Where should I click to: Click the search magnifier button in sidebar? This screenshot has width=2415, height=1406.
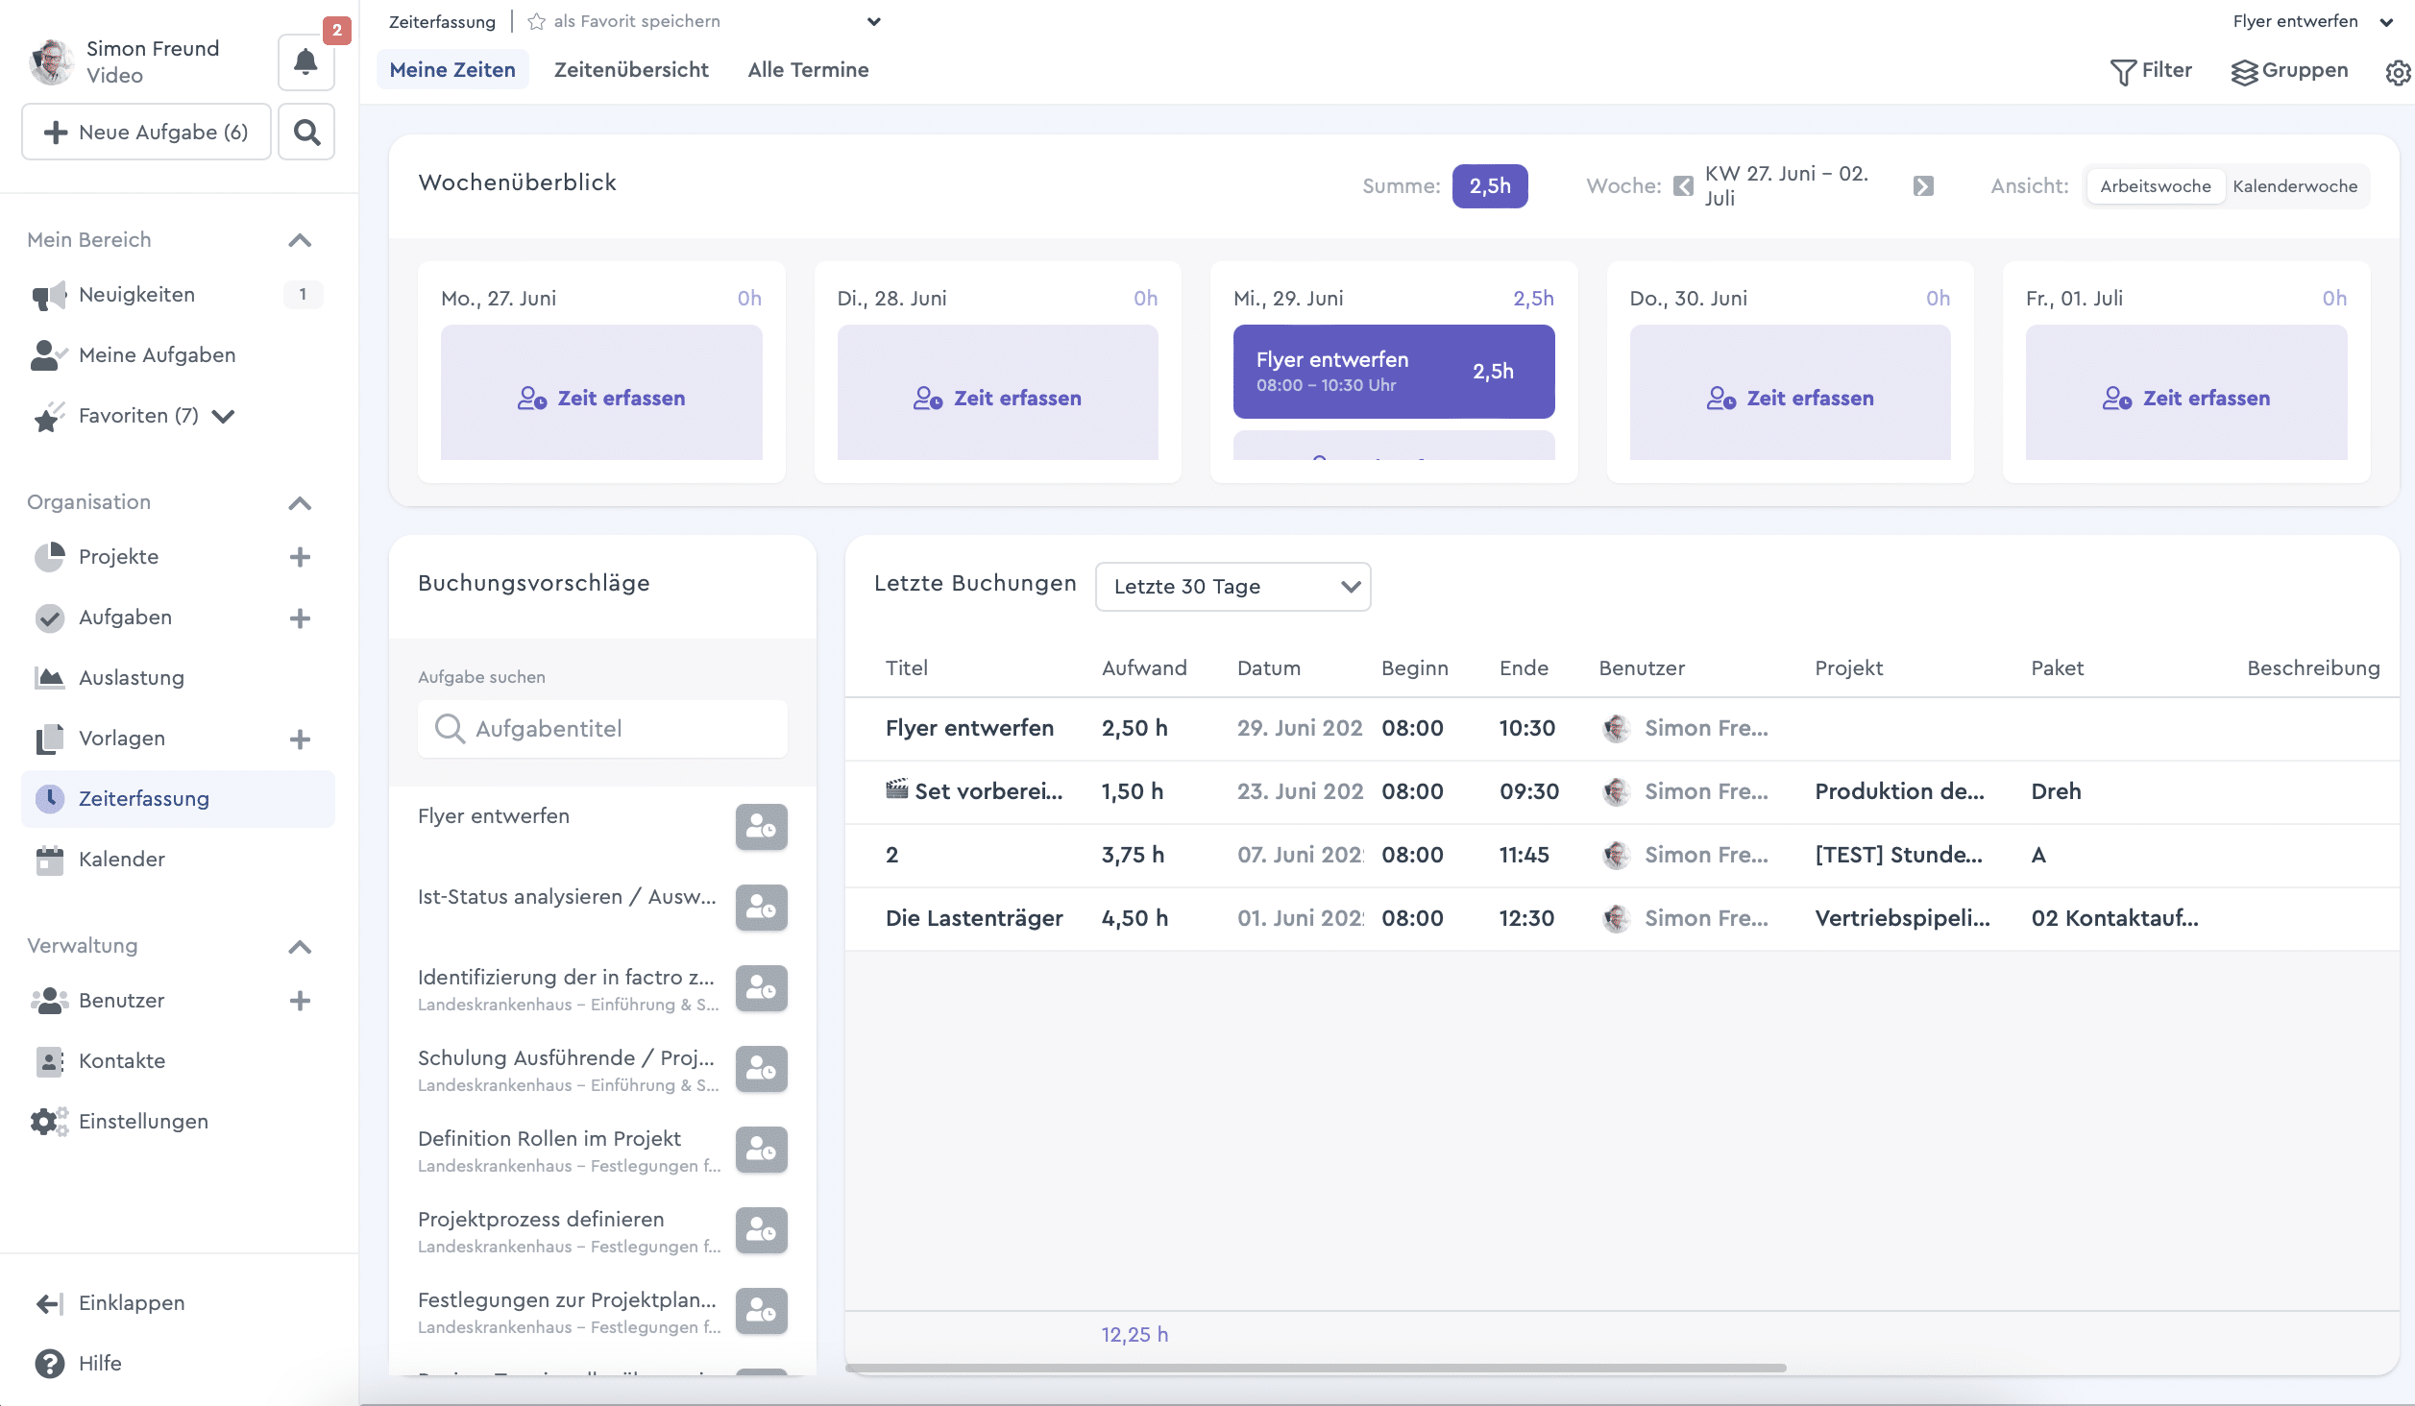[306, 132]
